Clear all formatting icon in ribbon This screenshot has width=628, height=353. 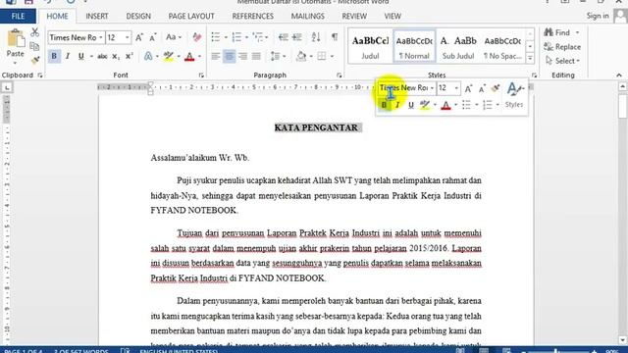pos(196,37)
